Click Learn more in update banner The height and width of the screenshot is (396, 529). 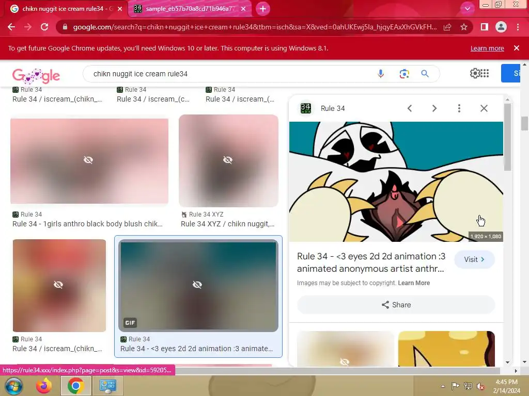tap(487, 48)
